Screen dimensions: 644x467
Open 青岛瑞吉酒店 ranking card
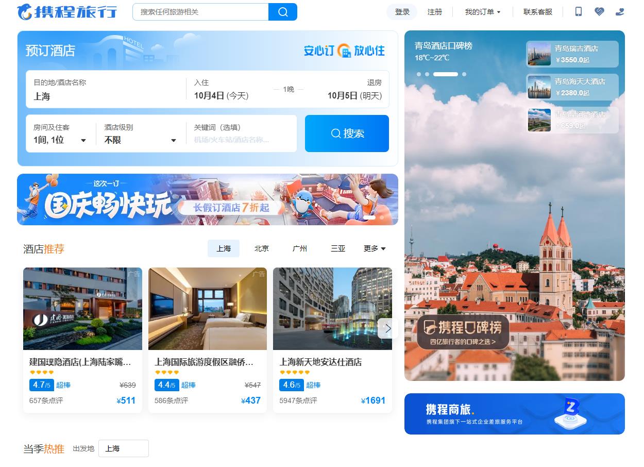pos(572,54)
